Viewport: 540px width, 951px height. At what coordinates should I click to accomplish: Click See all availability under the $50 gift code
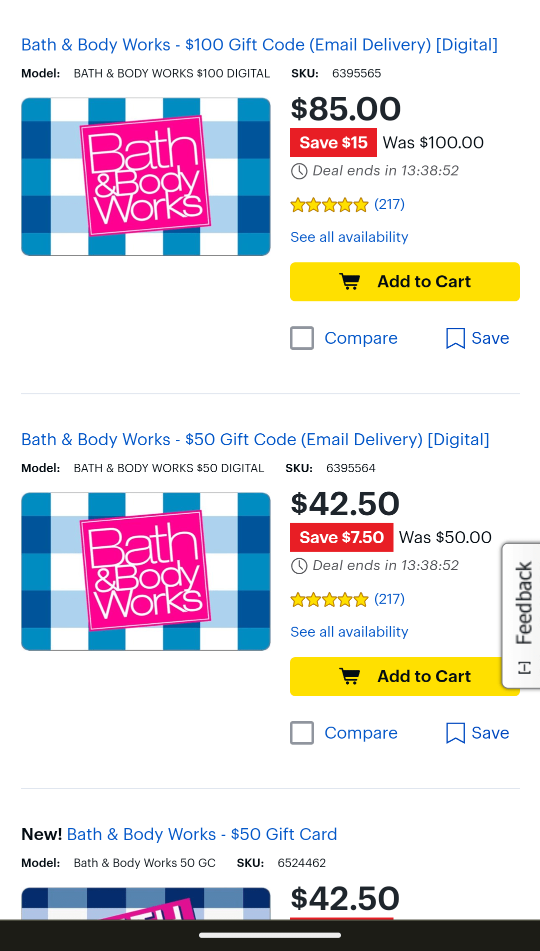pyautogui.click(x=348, y=631)
